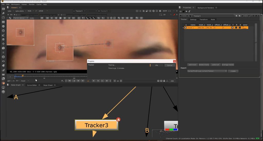
Task: Play backward in the timeline controls
Action: 82,81
